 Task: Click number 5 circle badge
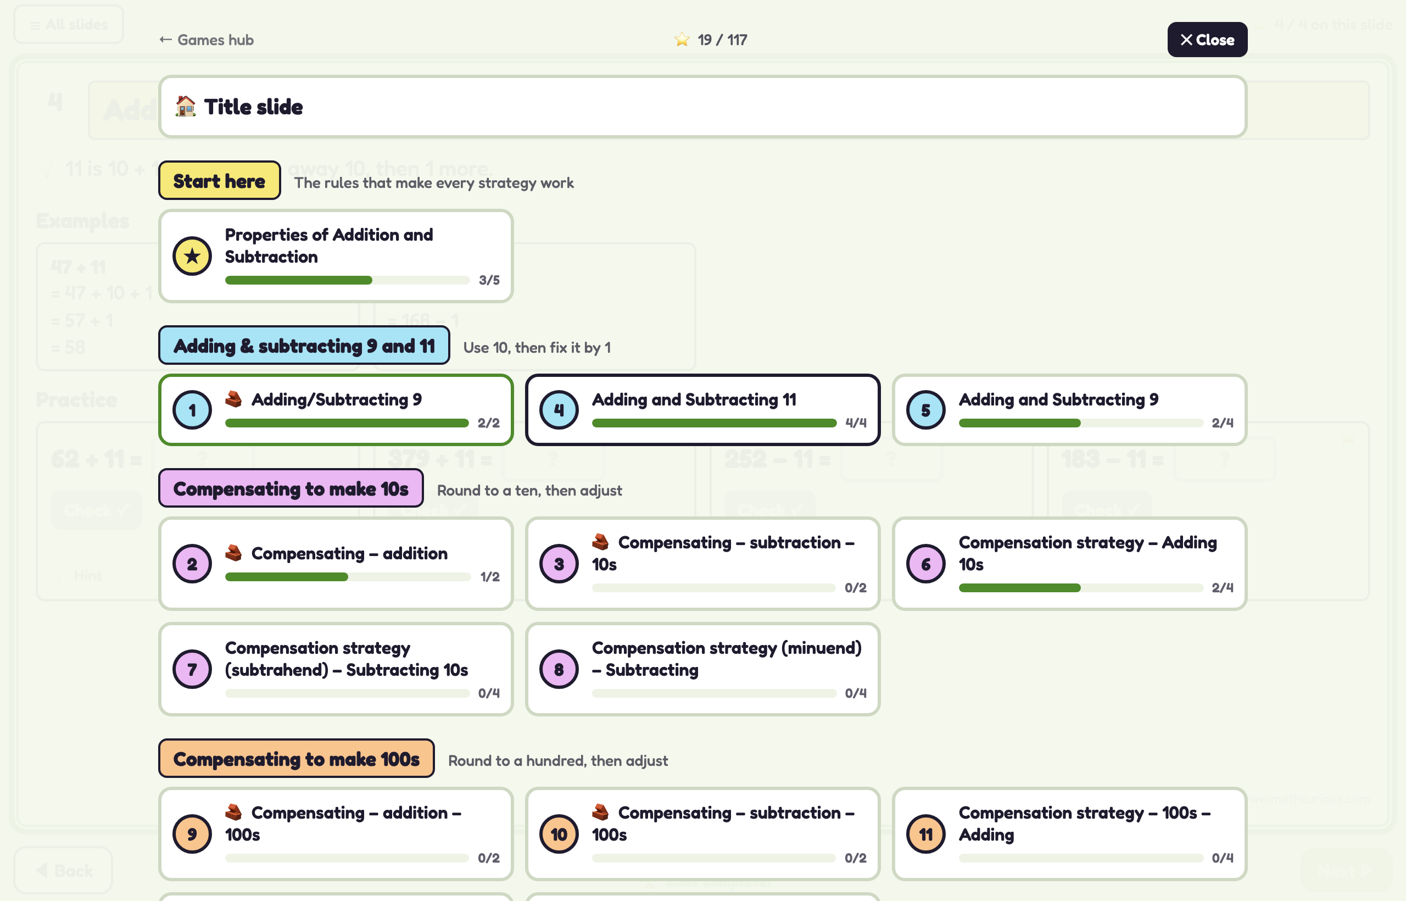[x=925, y=410]
